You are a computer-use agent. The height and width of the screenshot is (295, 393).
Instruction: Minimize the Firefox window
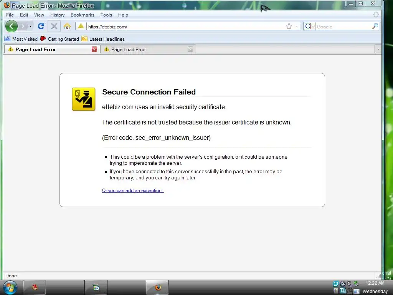(x=351, y=4)
